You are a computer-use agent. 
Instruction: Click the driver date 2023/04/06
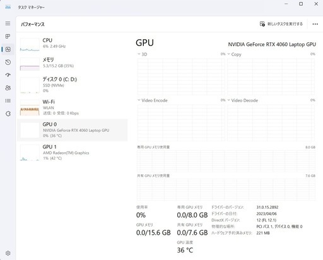266,214
